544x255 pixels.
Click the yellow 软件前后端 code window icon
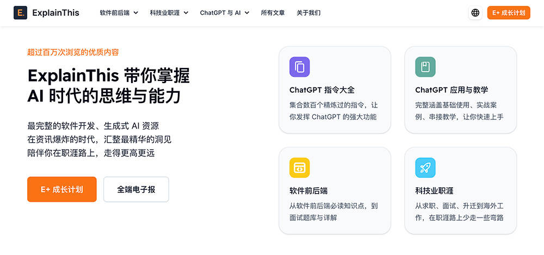[x=299, y=168]
